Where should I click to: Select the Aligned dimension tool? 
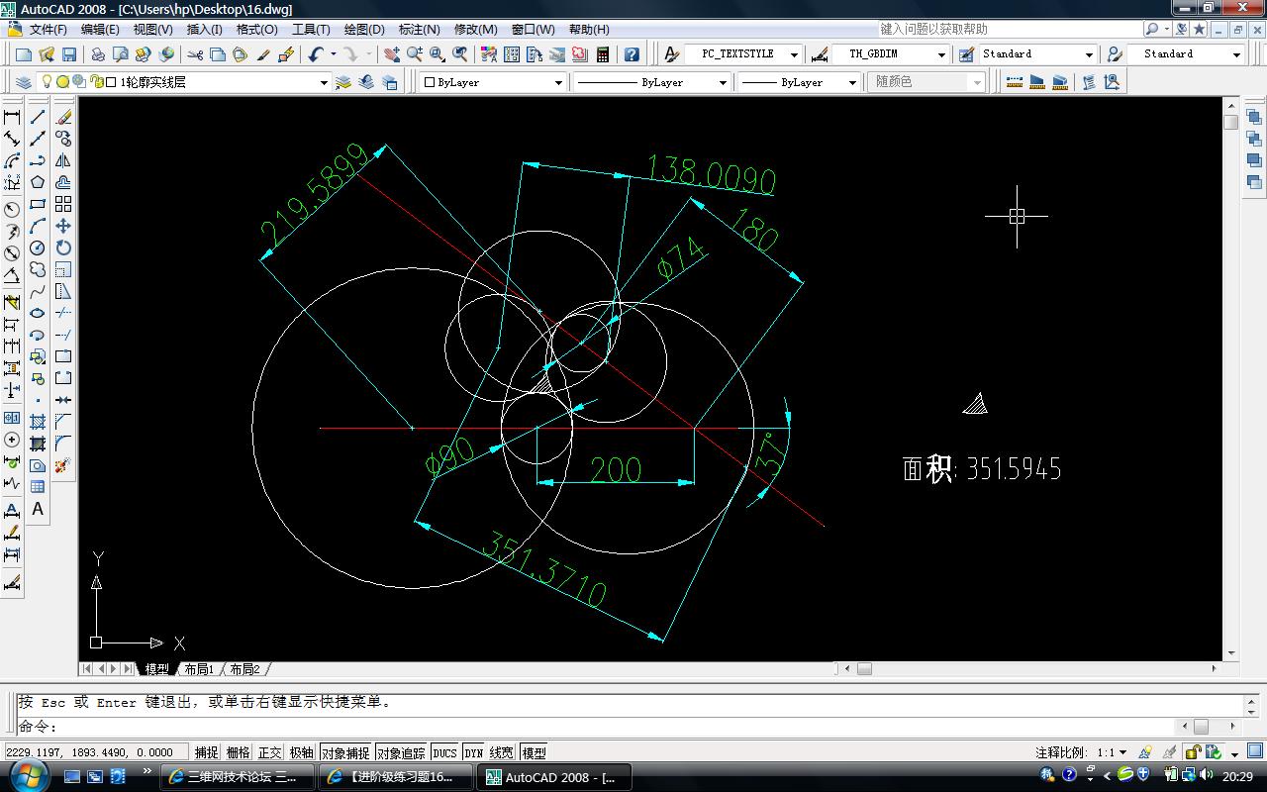12,139
